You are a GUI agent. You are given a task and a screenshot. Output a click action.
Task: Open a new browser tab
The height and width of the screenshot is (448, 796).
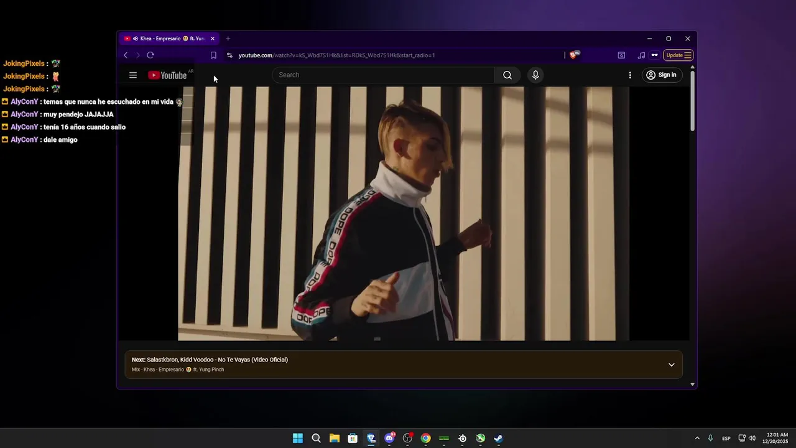228,39
